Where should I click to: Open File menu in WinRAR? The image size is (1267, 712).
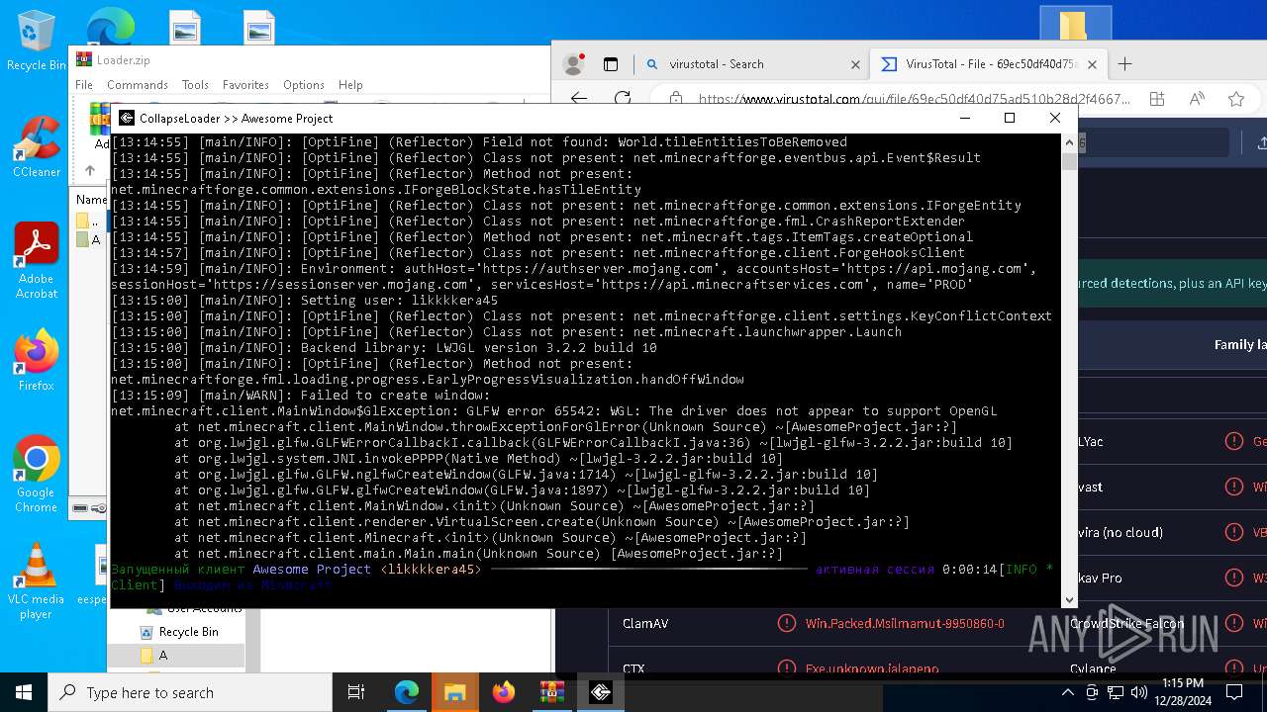[x=84, y=85]
